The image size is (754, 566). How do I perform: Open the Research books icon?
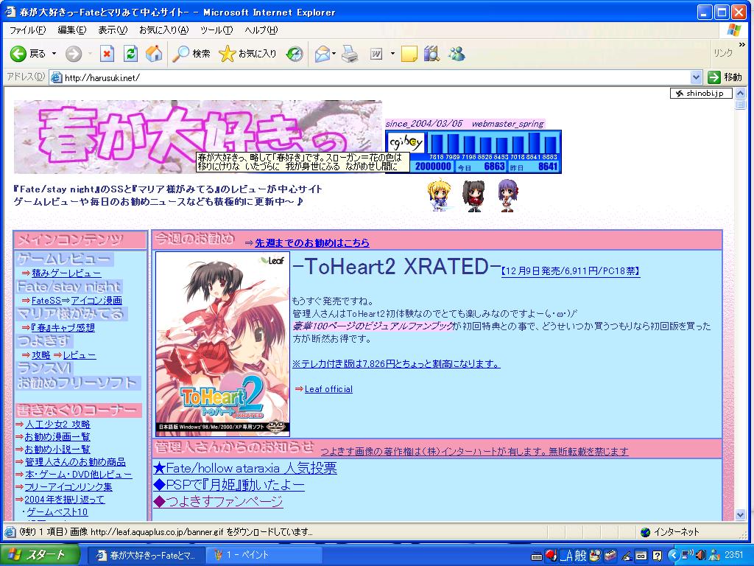[431, 53]
